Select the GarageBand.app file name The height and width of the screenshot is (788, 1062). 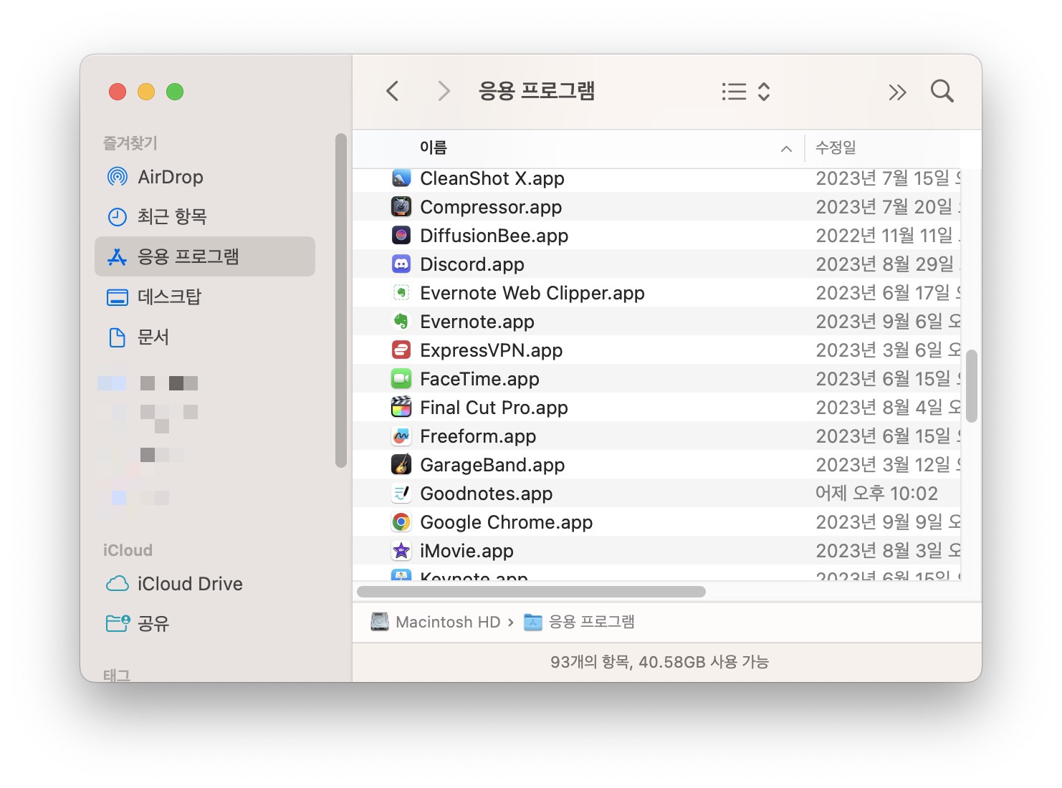point(492,465)
